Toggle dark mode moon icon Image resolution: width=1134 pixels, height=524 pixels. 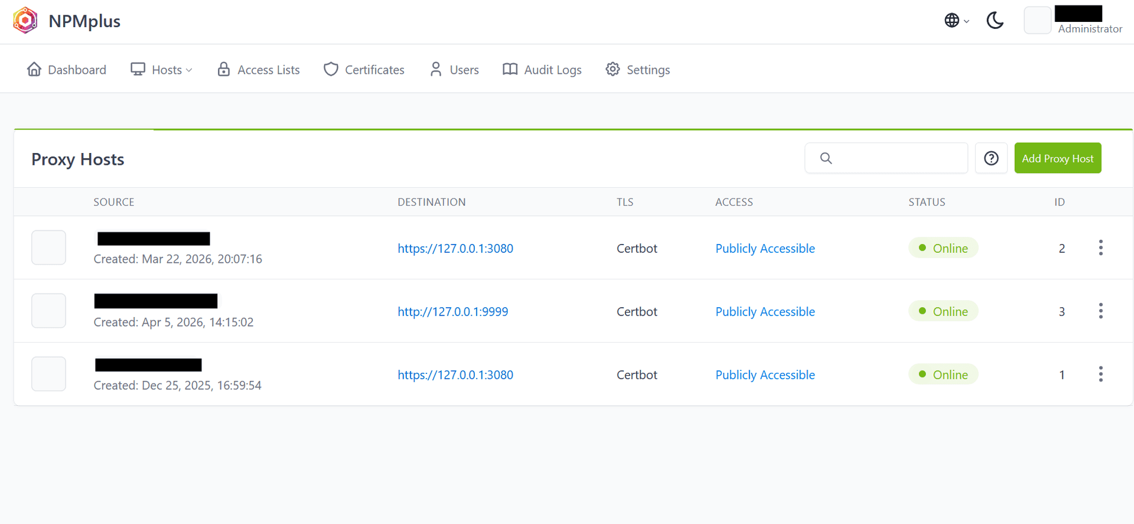995,21
